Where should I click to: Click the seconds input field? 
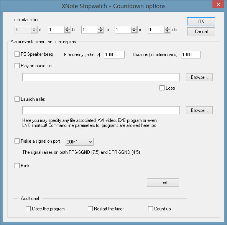point(123,30)
